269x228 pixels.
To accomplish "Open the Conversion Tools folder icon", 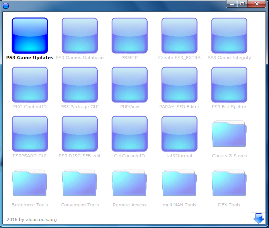I will coord(80,183).
